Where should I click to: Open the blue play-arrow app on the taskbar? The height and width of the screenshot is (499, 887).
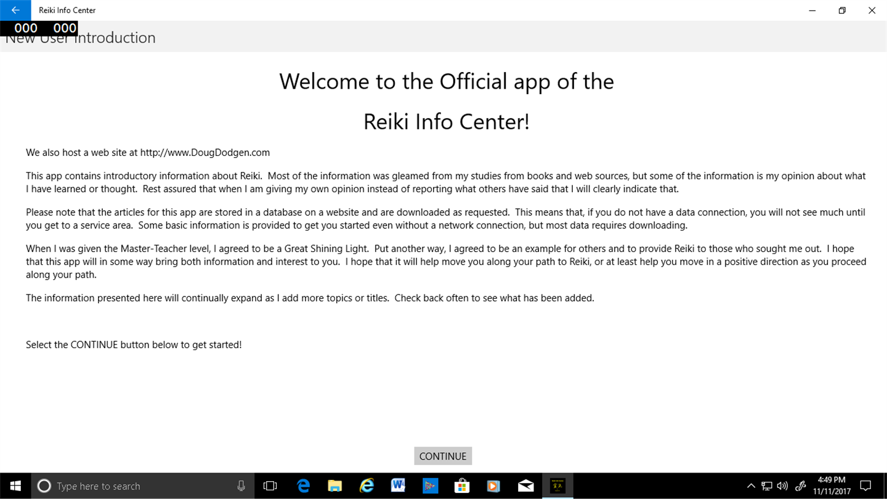point(430,486)
